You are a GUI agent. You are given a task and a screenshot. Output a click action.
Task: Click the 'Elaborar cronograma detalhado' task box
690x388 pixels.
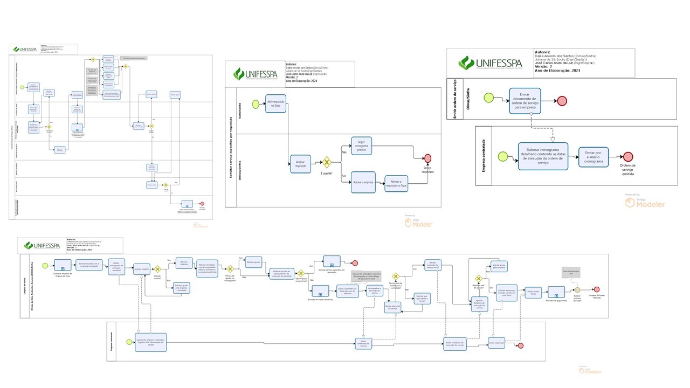[543, 156]
